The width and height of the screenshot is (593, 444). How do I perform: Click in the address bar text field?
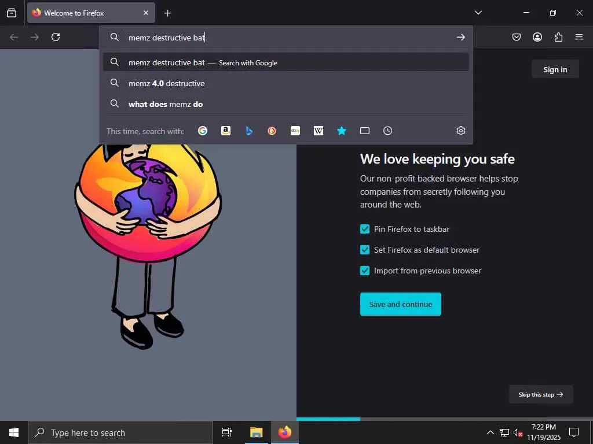pos(287,38)
